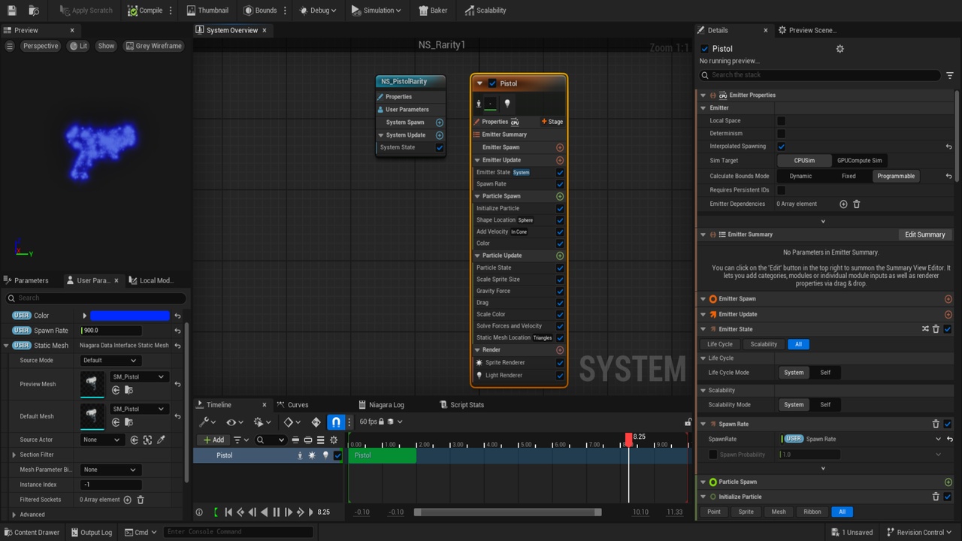Click the pause playback button
The height and width of the screenshot is (541, 962).
276,512
